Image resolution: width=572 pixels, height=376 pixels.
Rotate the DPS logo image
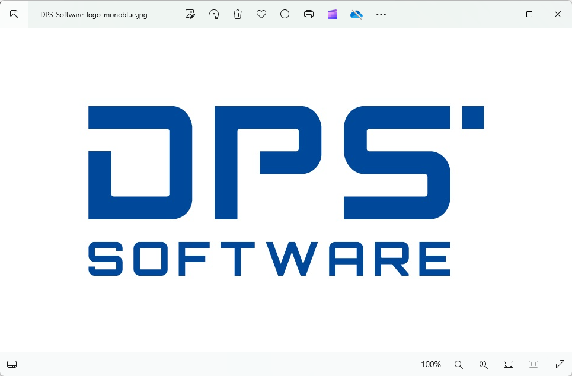tap(214, 14)
